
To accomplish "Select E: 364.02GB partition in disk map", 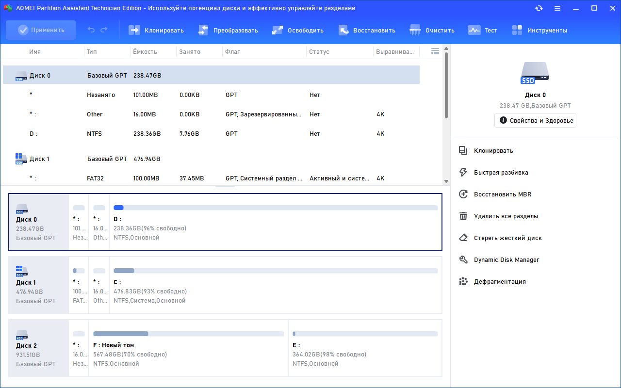I will pyautogui.click(x=365, y=348).
